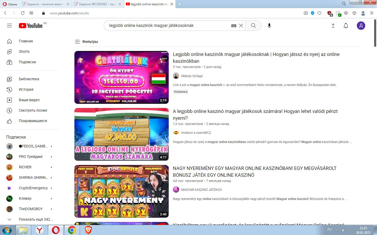This screenshot has height=235, width=377.
Task: Open 'Imádom a zsemlét!' channel
Action: tap(196, 133)
